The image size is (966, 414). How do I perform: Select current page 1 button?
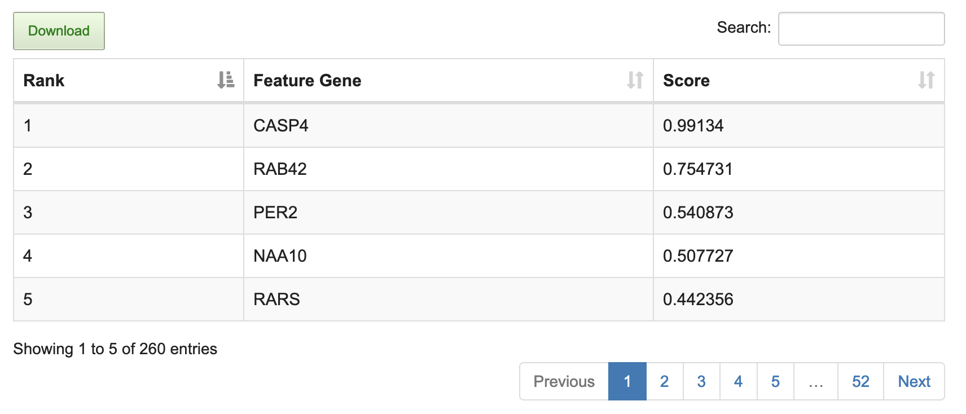pyautogui.click(x=627, y=381)
